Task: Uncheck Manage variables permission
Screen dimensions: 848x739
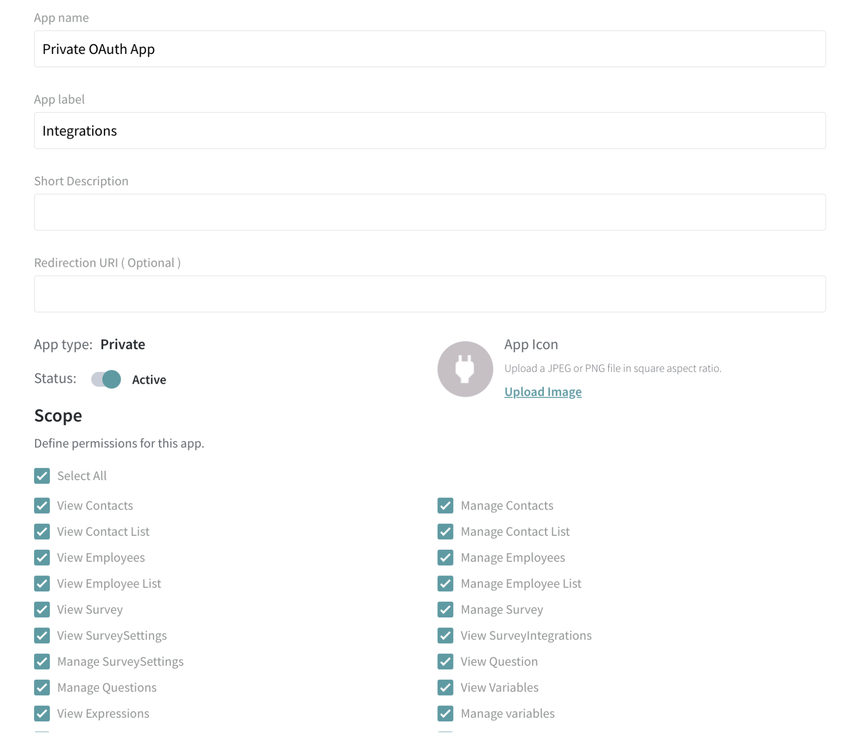Action: (x=445, y=713)
